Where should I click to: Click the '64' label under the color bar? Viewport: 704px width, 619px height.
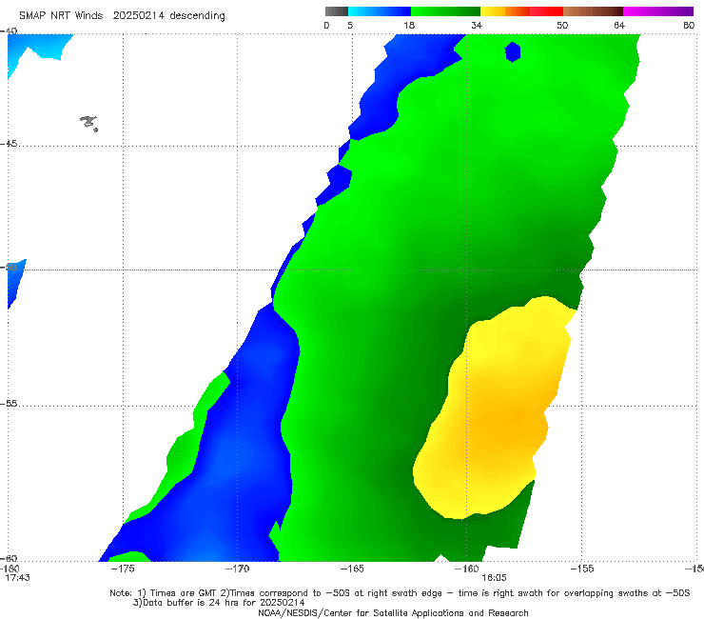pyautogui.click(x=619, y=26)
